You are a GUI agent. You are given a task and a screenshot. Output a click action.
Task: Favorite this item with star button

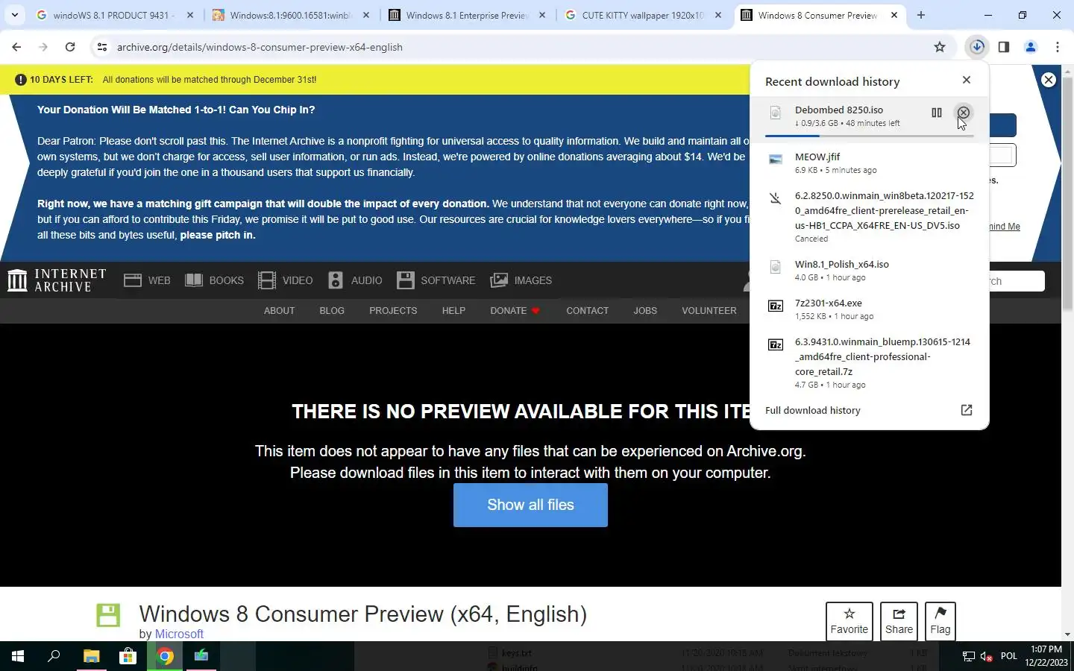pos(850,621)
